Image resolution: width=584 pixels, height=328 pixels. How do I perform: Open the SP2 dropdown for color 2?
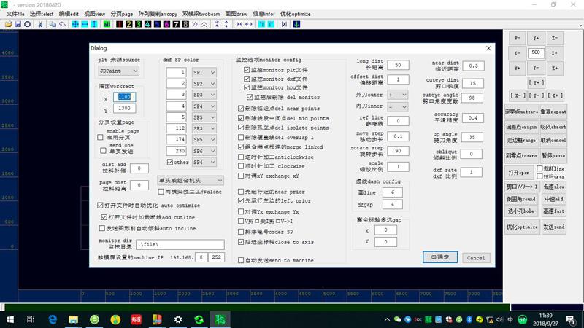pyautogui.click(x=204, y=84)
